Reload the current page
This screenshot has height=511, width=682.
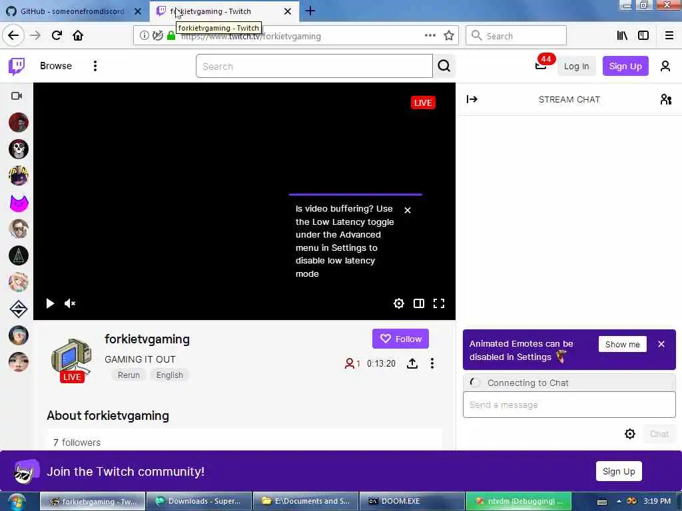tap(57, 36)
